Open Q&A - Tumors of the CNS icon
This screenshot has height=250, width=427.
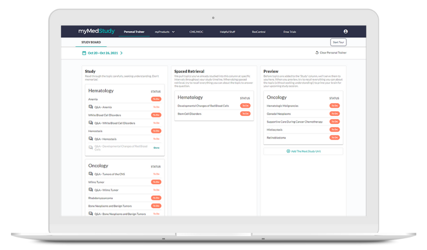(91, 174)
